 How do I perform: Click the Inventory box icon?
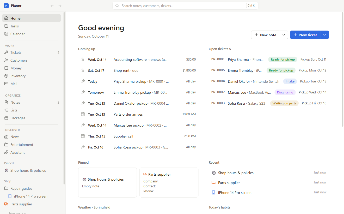coord(6,76)
